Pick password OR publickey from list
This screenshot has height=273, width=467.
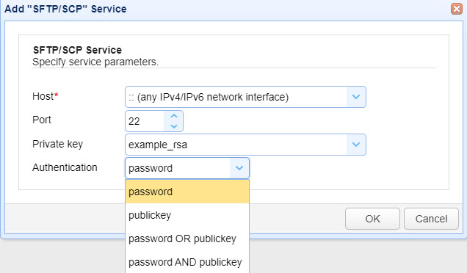tap(187, 239)
